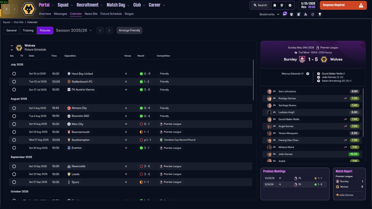The height and width of the screenshot is (209, 372).
Task: Open the Messages tab
Action: coord(60,14)
